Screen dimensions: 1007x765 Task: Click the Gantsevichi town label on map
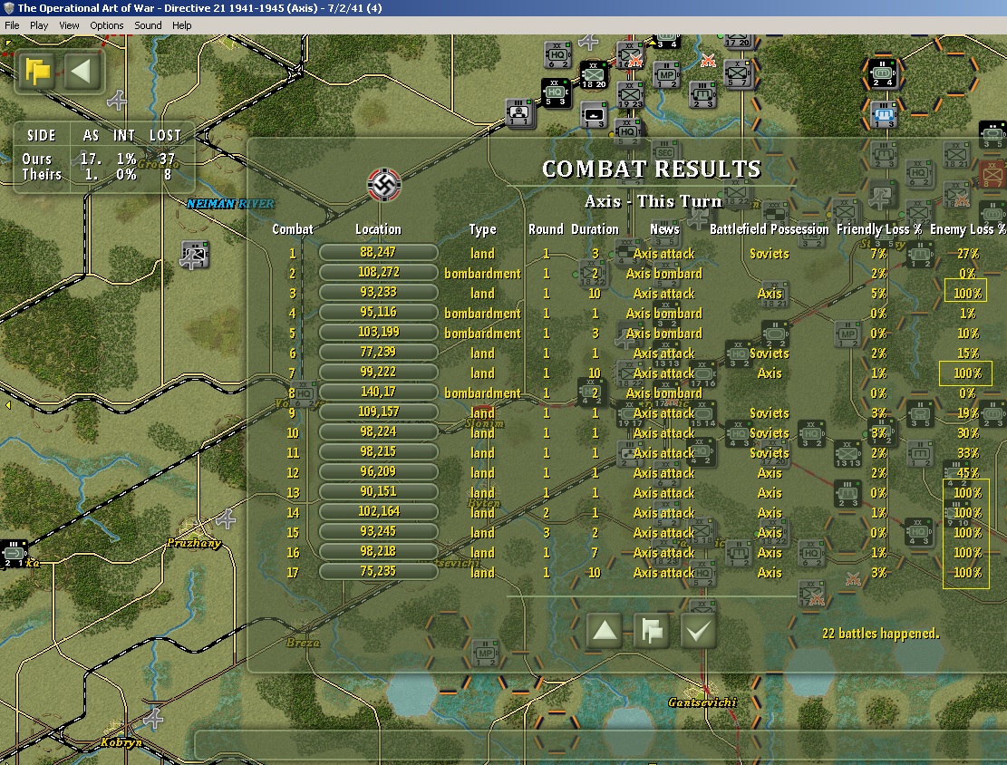pyautogui.click(x=702, y=702)
